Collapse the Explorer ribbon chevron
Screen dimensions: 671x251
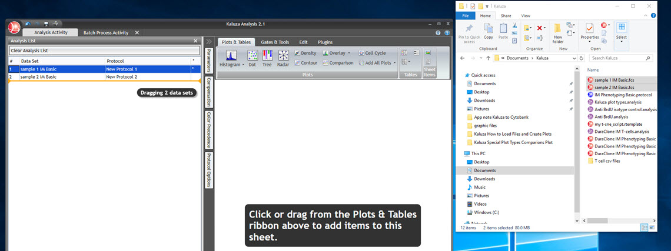tap(645, 16)
